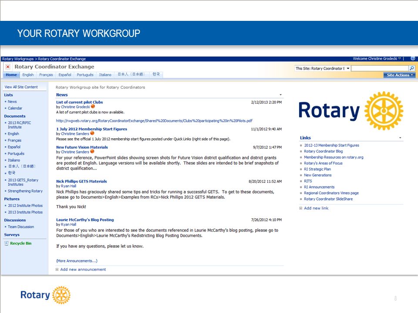
Task: Open the News web part menu arrow
Action: coord(280,95)
